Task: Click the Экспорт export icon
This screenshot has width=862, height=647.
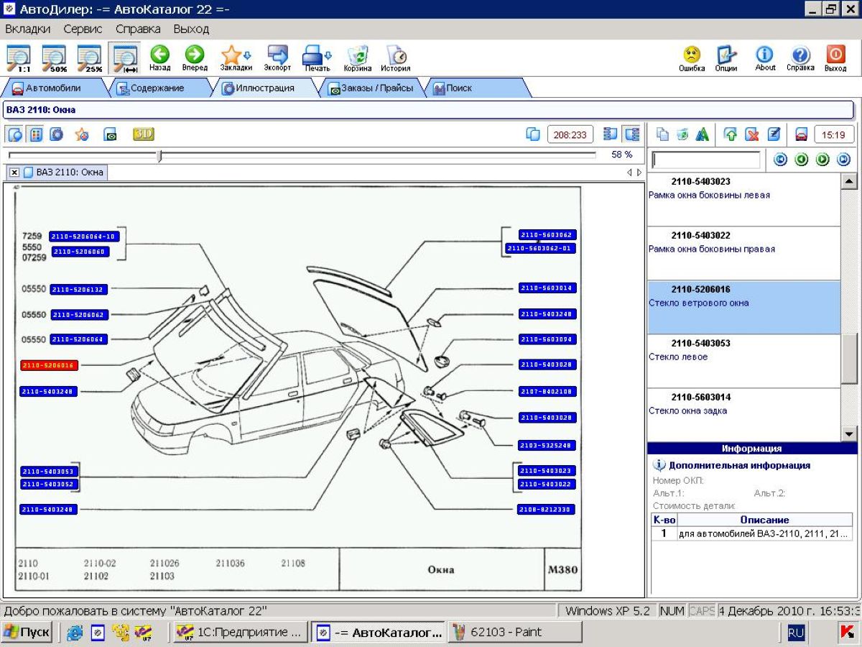Action: [277, 57]
